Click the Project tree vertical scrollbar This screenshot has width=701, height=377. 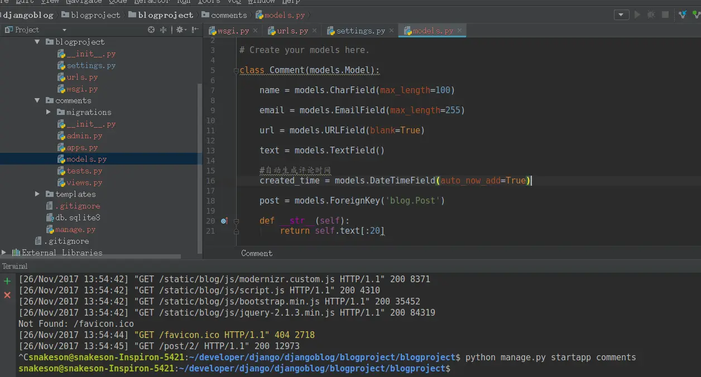(200, 167)
